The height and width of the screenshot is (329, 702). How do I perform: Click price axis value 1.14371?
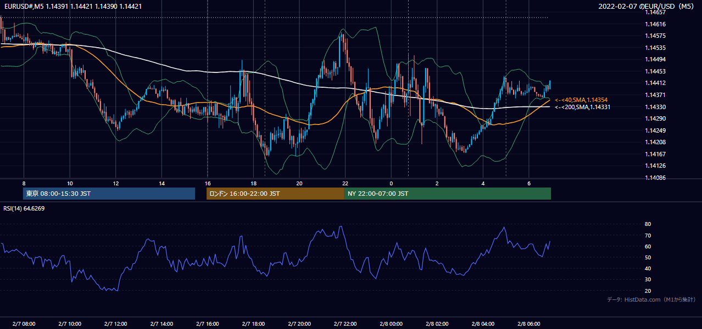point(655,95)
